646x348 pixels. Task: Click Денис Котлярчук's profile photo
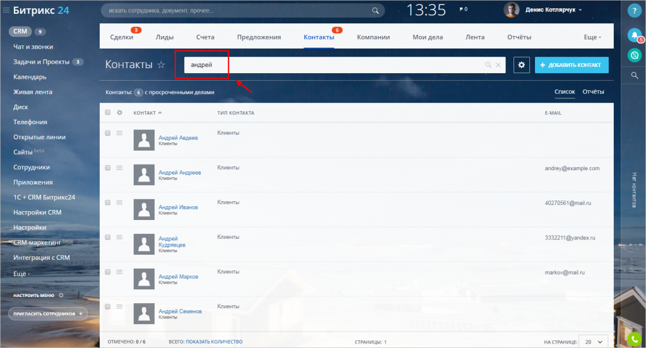[511, 10]
